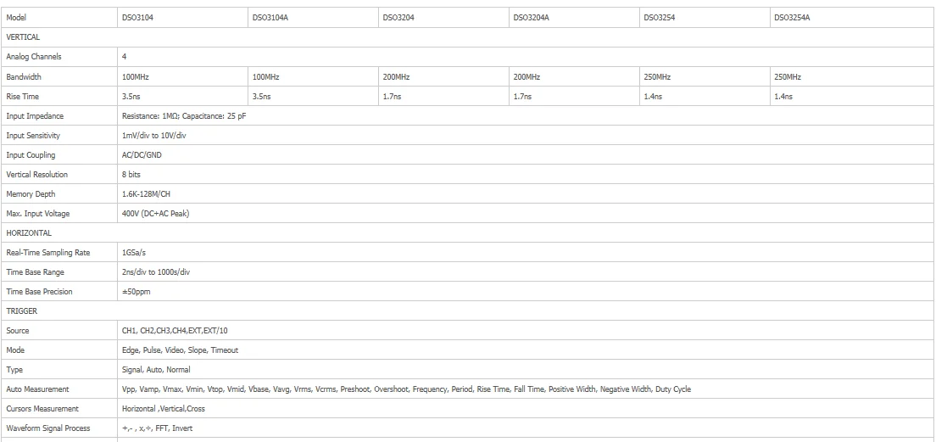Click the 1GSa/s sampling rate value
The height and width of the screenshot is (442, 947).
pos(135,253)
